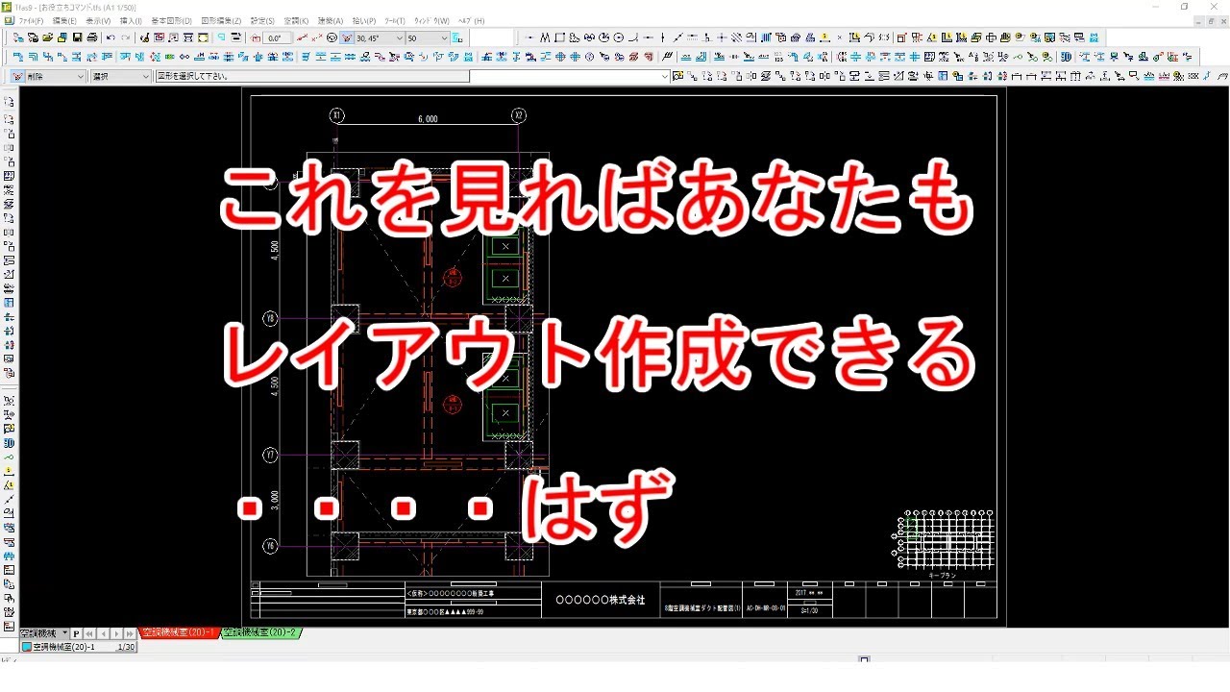The height and width of the screenshot is (692, 1230).
Task: Click the ○○○○○○株式会社 title block text
Action: pyautogui.click(x=602, y=600)
